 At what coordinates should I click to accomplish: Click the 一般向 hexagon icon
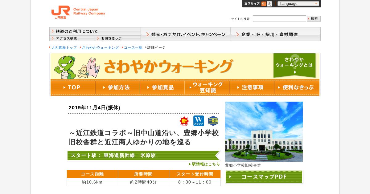click(x=213, y=121)
